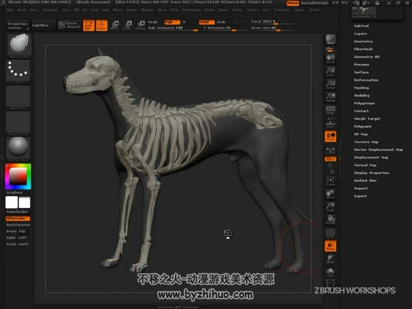
Task: Click the Projection Master button
Action: pos(17,26)
